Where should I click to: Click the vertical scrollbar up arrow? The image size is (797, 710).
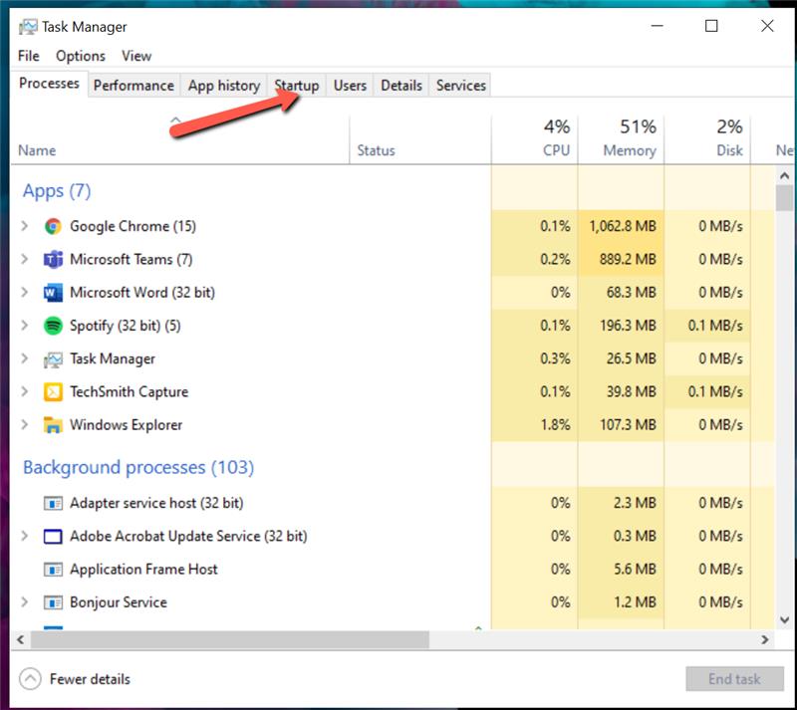pyautogui.click(x=784, y=176)
